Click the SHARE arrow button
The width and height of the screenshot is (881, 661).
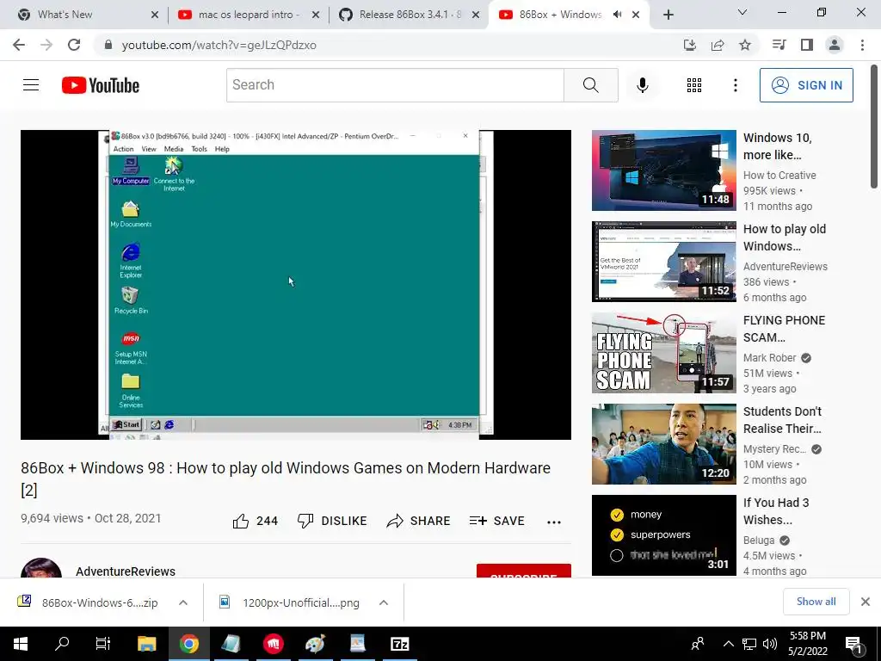tap(418, 521)
